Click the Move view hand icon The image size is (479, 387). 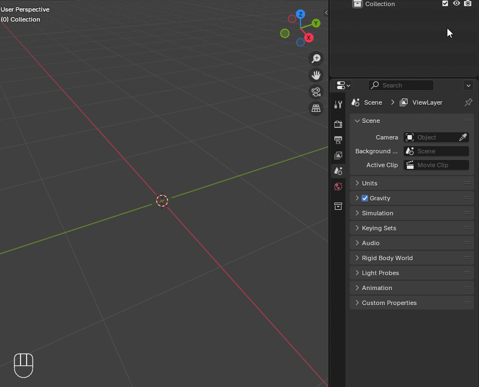point(315,75)
